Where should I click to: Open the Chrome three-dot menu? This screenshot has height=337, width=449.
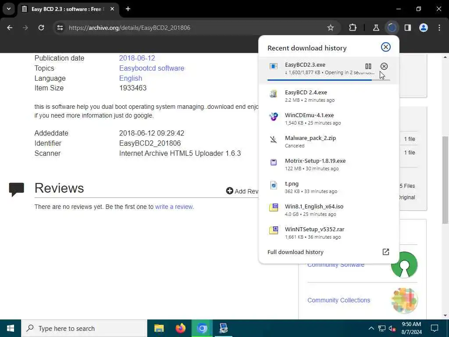click(439, 28)
